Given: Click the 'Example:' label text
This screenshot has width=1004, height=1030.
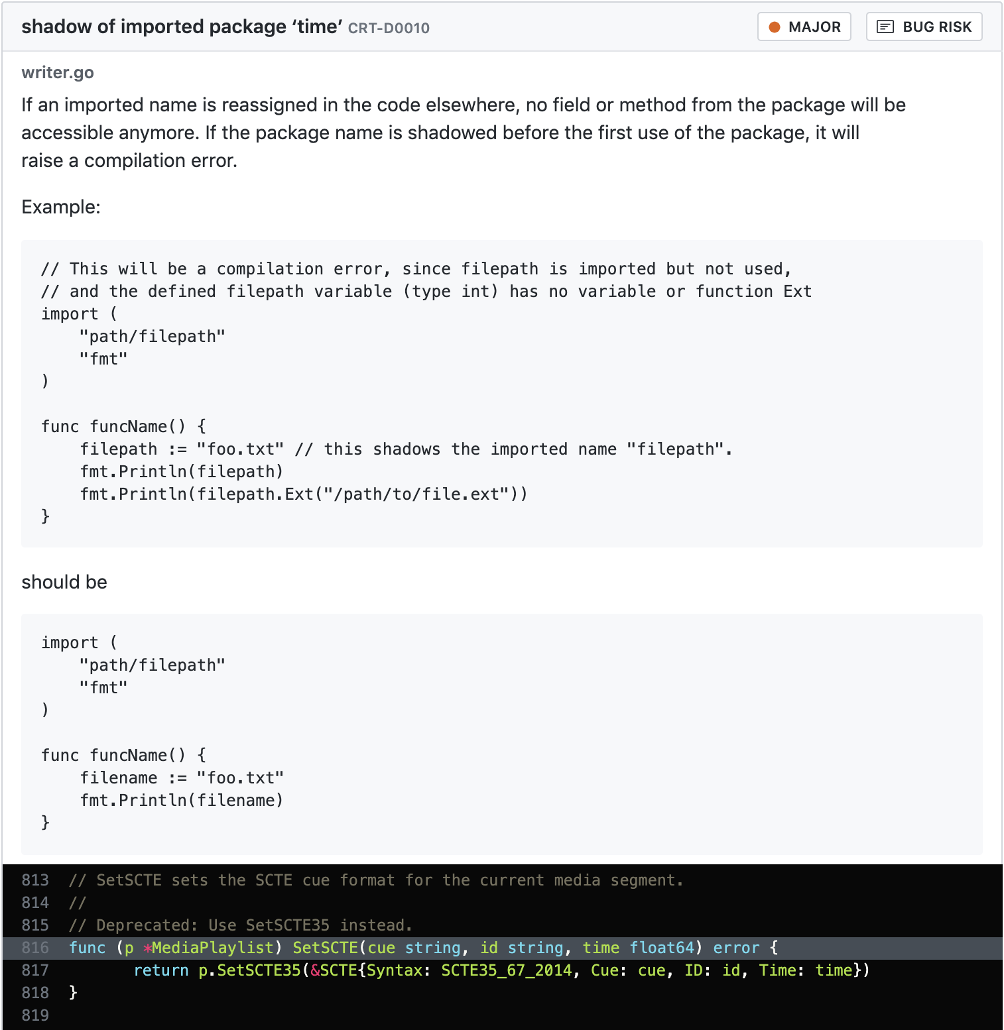Looking at the screenshot, I should coord(61,207).
